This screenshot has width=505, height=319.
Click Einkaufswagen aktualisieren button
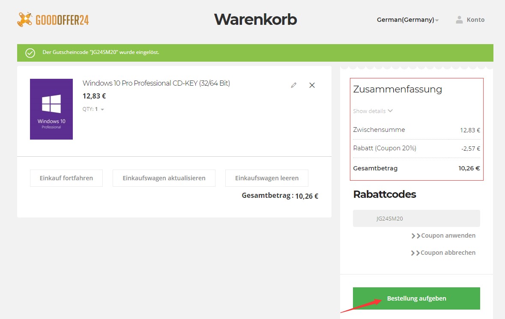pos(164,178)
